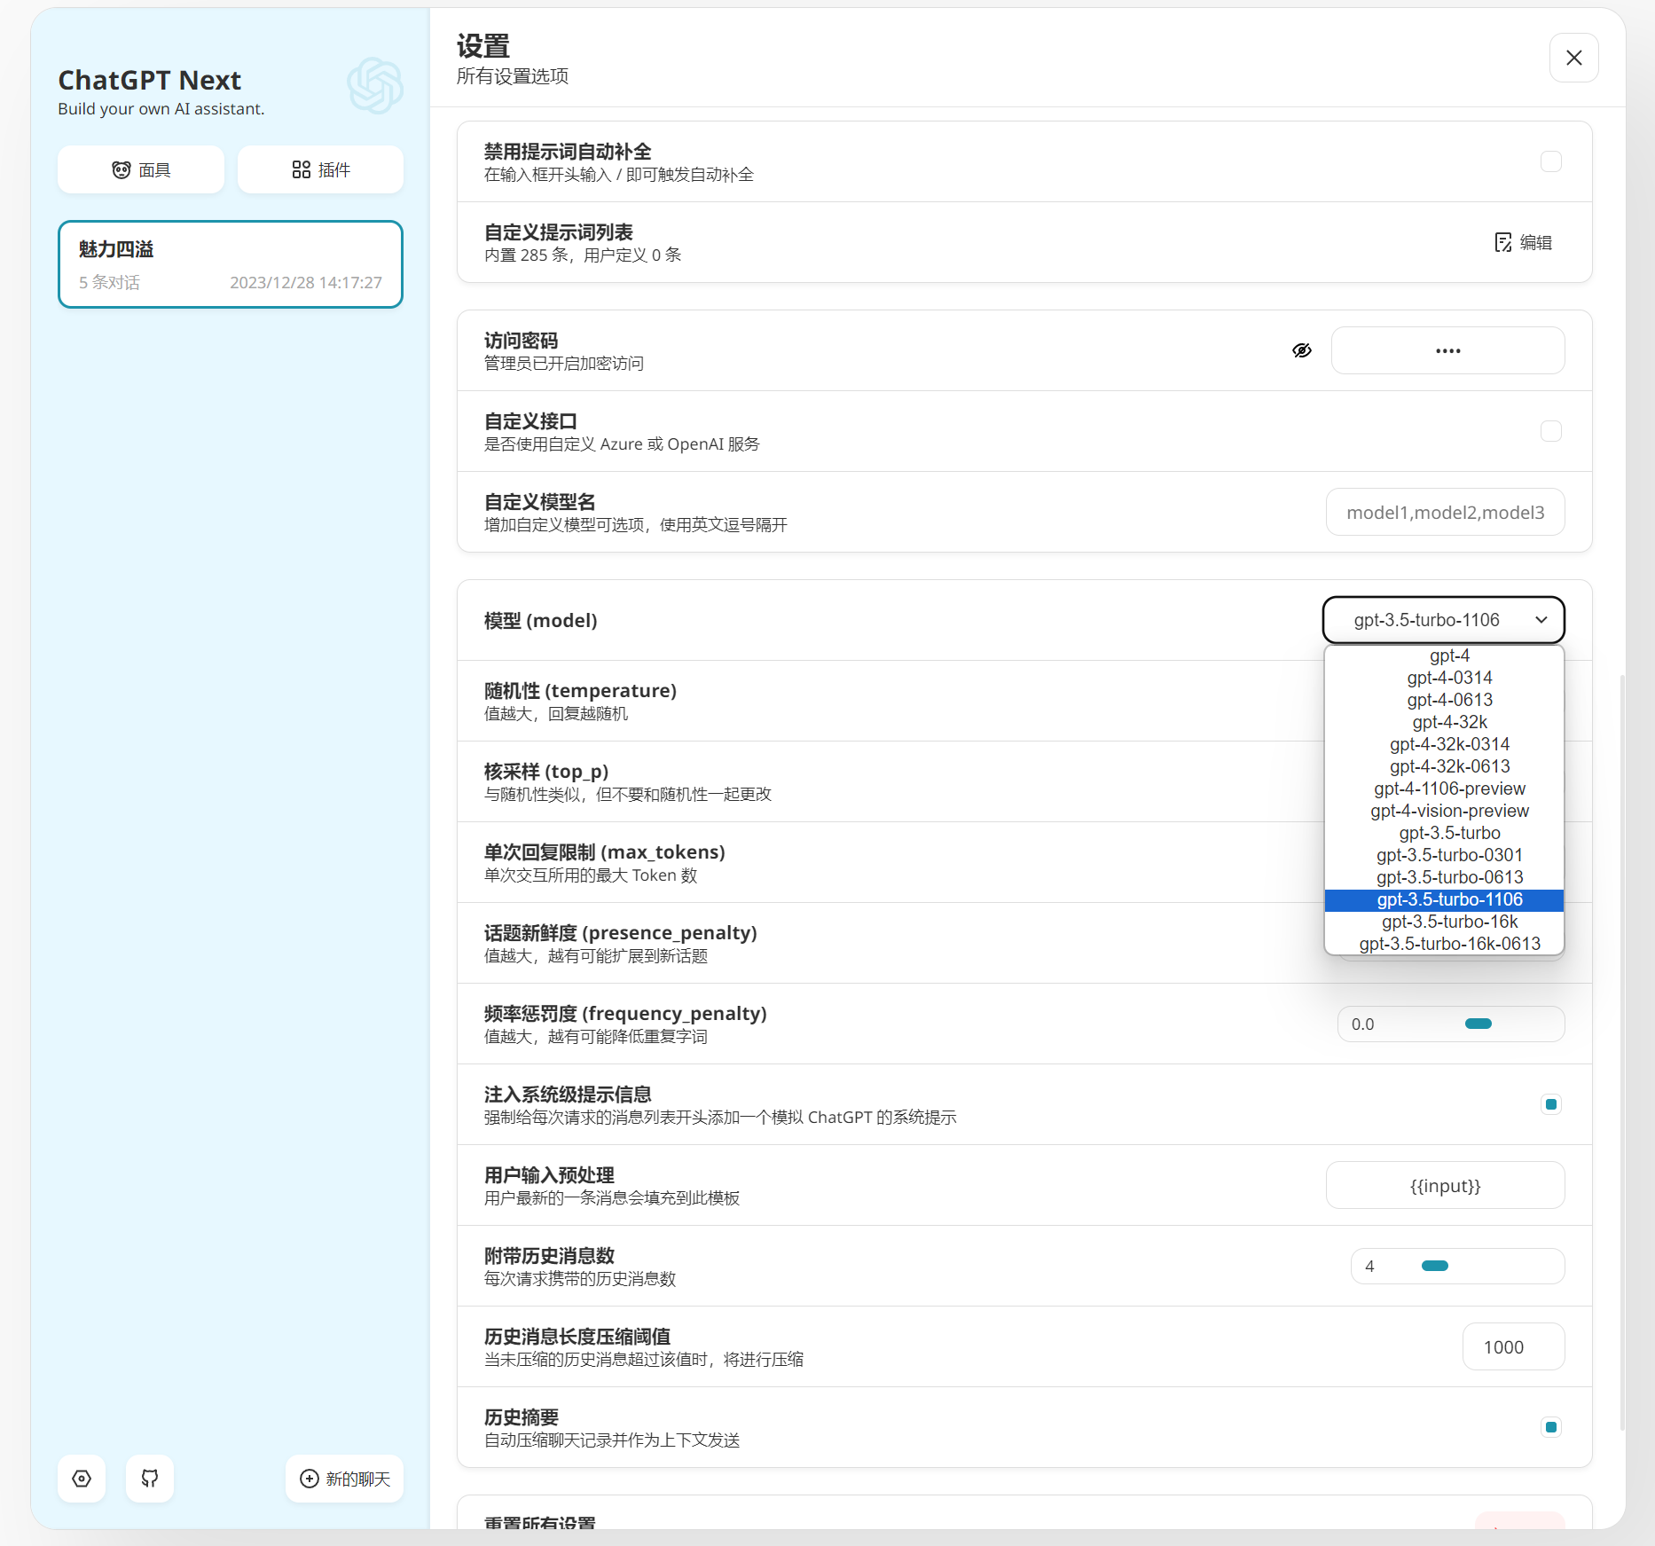Enable the 禁用提示词自动补全 checkbox
The width and height of the screenshot is (1655, 1546).
click(1550, 161)
